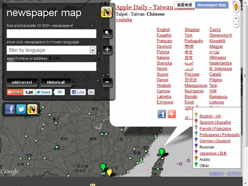Click yellow pin beside English - UK
The height and width of the screenshot is (186, 248).
[196, 115]
